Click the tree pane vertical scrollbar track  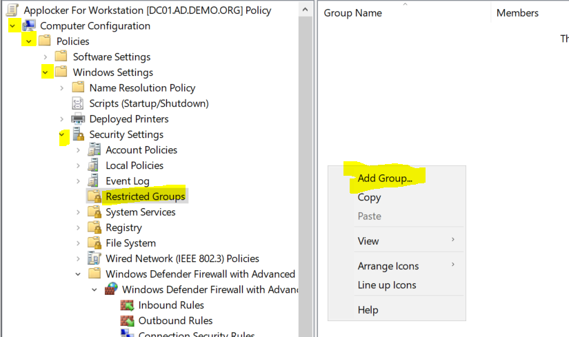click(305, 176)
